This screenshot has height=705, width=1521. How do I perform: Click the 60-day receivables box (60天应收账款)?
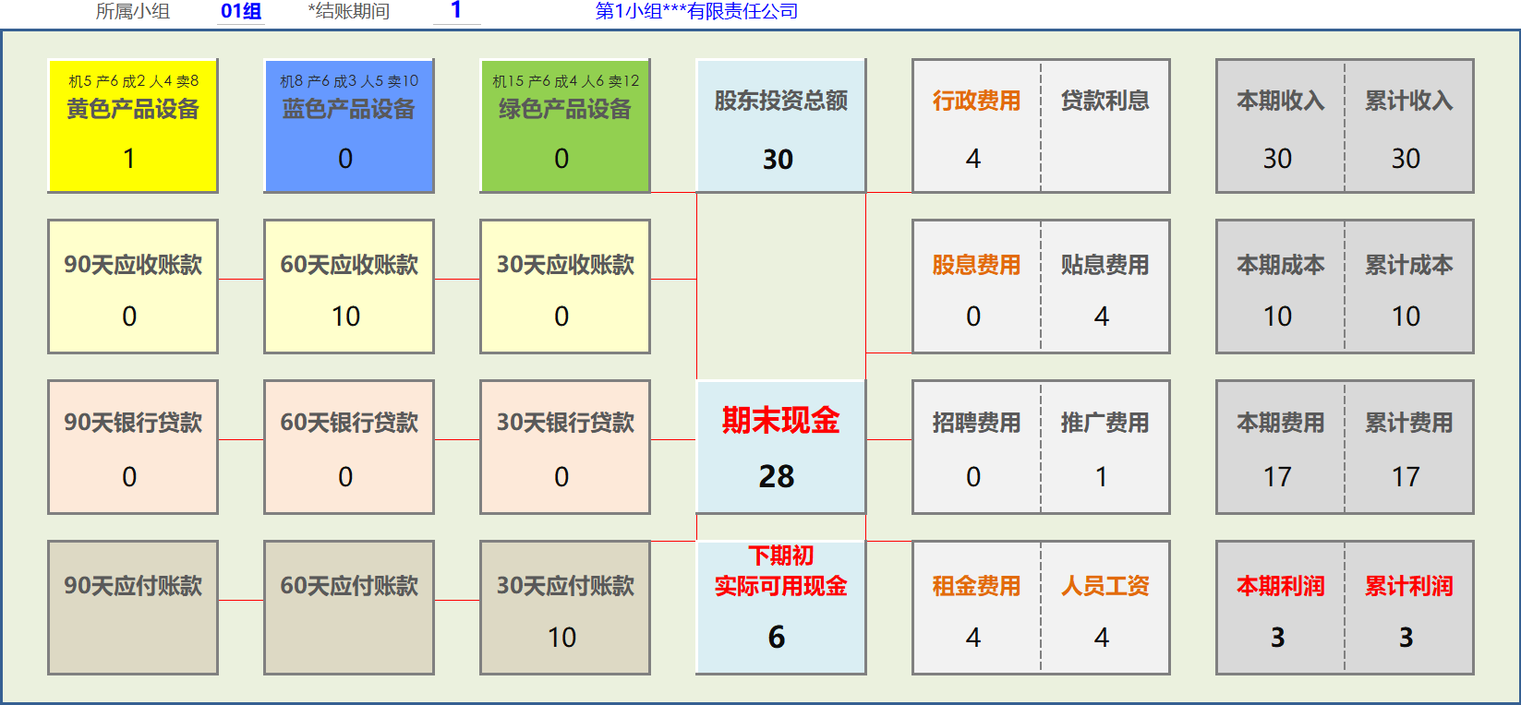pos(348,287)
